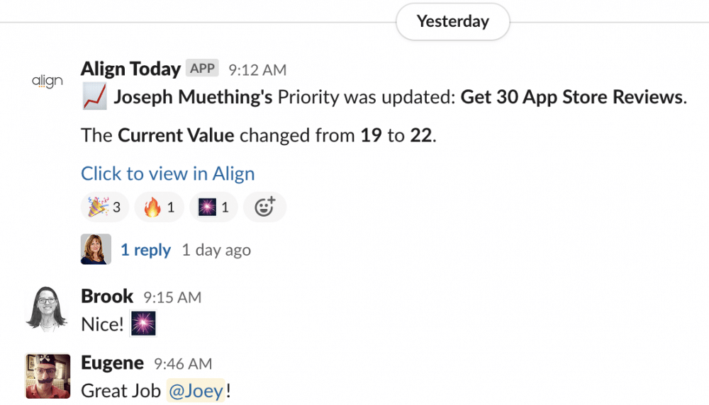Image resolution: width=709 pixels, height=405 pixels.
Task: Open Eugene's profile avatar
Action: coord(48,376)
